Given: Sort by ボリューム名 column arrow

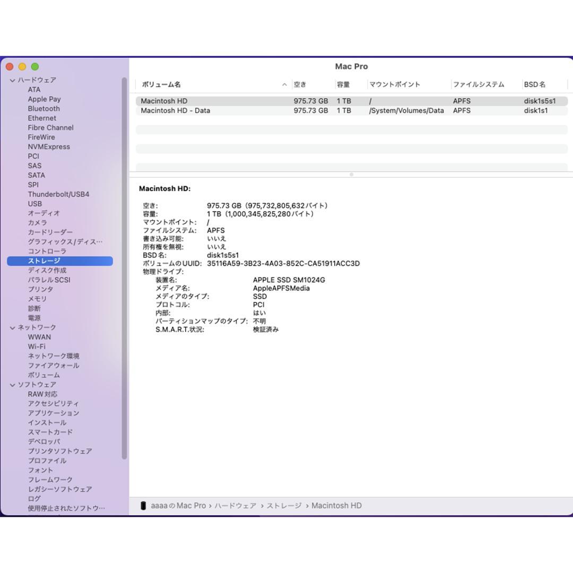Looking at the screenshot, I should tap(284, 84).
